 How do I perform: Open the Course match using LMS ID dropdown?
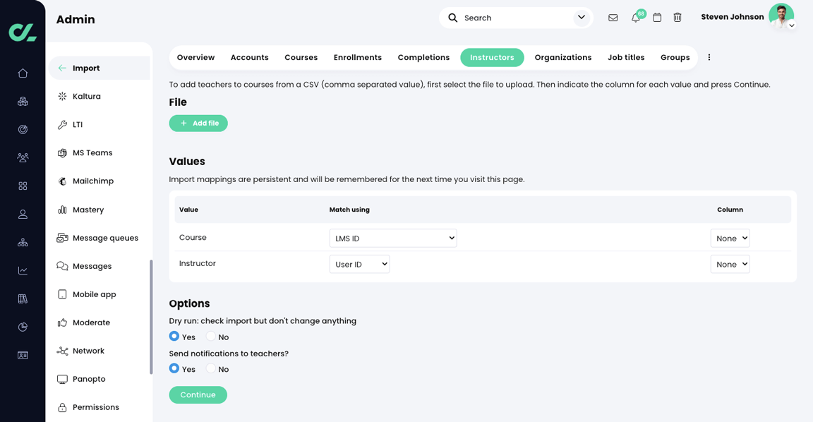(x=392, y=238)
